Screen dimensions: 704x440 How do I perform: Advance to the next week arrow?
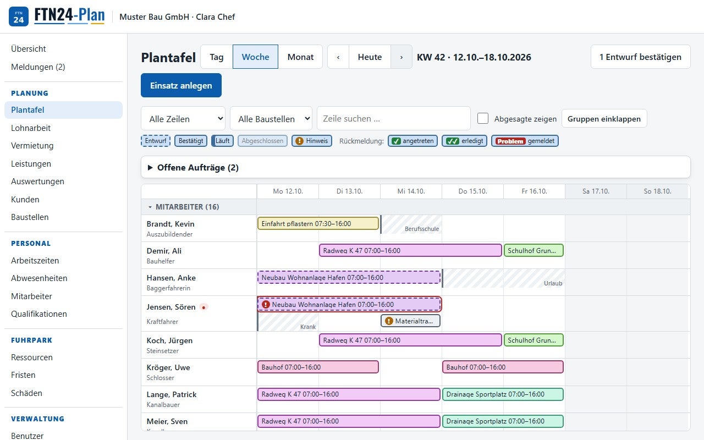tap(402, 57)
